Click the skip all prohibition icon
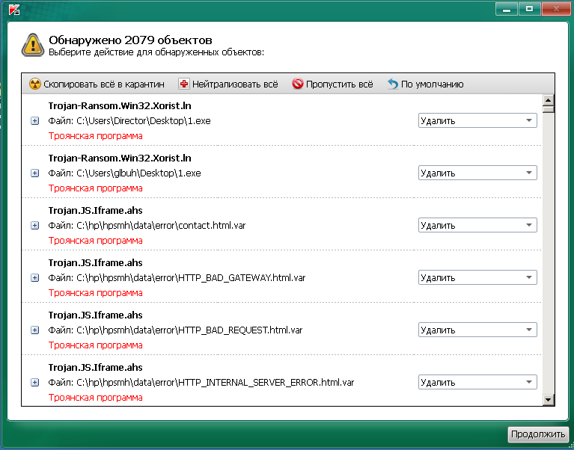Screen dimensions: 574x450 297,84
